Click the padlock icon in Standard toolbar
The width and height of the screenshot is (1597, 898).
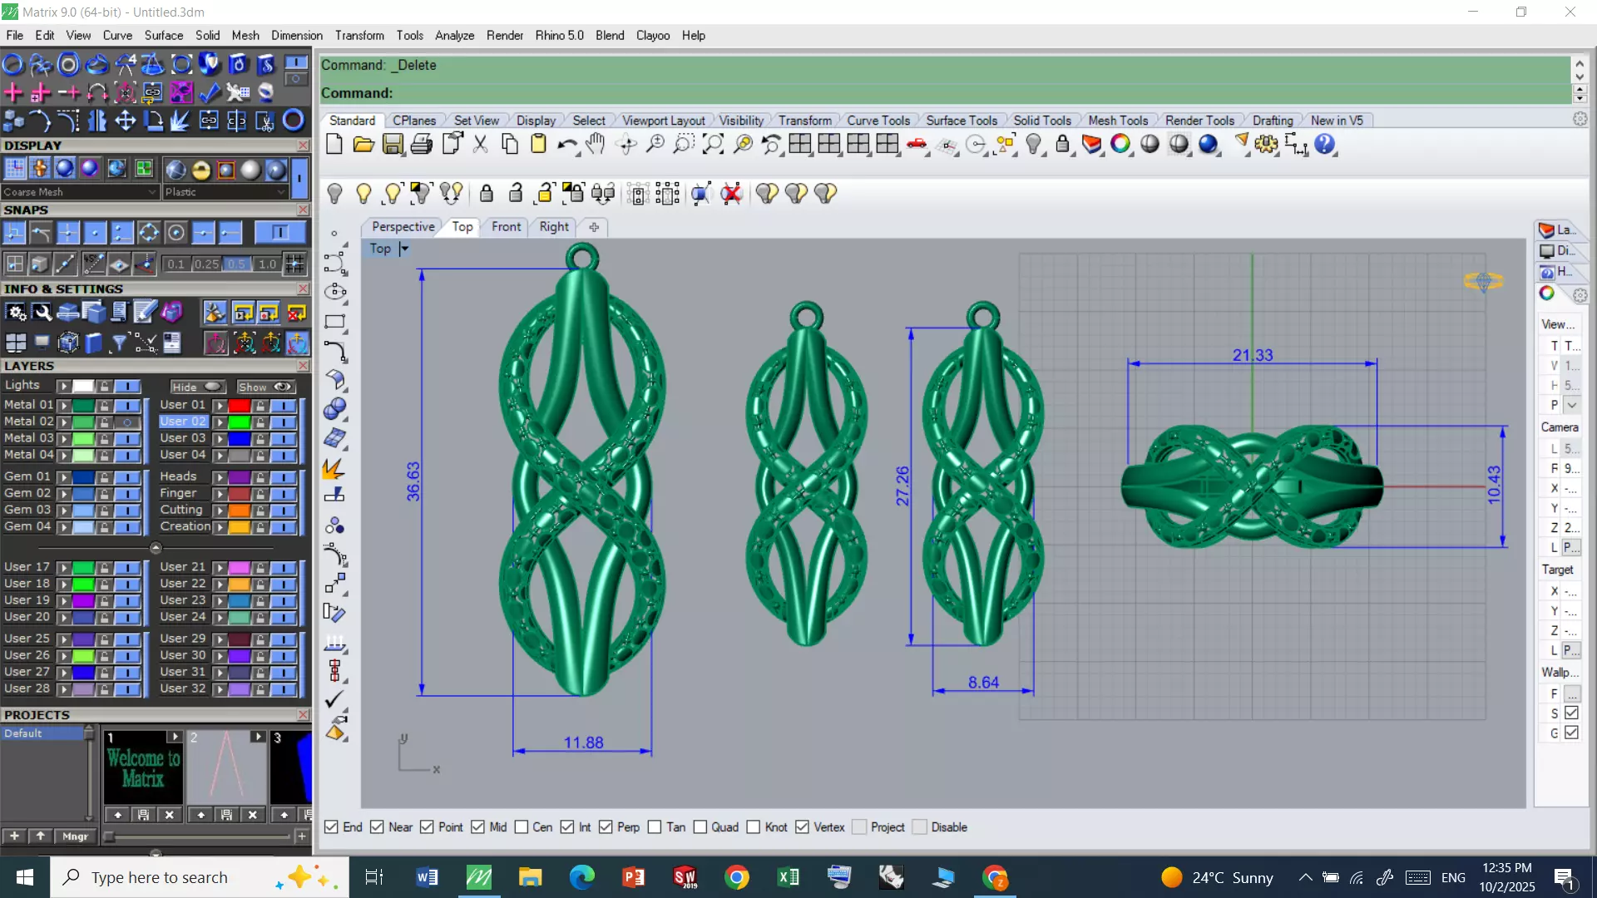click(1062, 145)
